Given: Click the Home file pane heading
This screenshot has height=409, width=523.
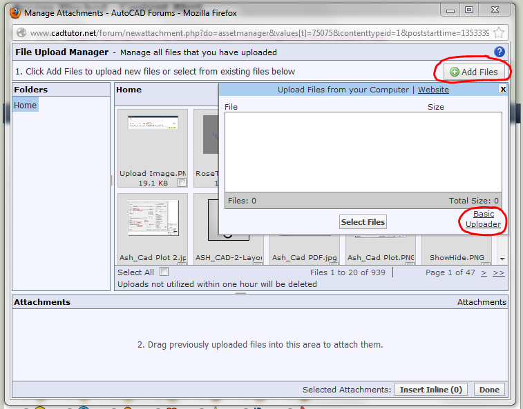Looking at the screenshot, I should (x=129, y=90).
